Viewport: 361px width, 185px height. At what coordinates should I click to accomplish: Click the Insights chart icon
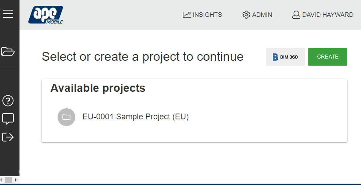click(x=186, y=15)
